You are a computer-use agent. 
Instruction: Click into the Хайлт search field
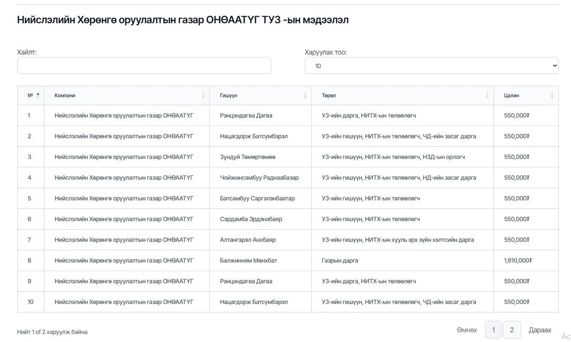click(144, 66)
